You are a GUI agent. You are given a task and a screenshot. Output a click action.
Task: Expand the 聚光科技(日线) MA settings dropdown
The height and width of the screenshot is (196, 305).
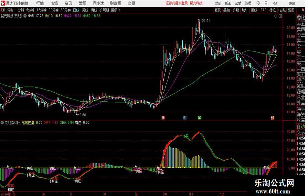tap(25, 16)
